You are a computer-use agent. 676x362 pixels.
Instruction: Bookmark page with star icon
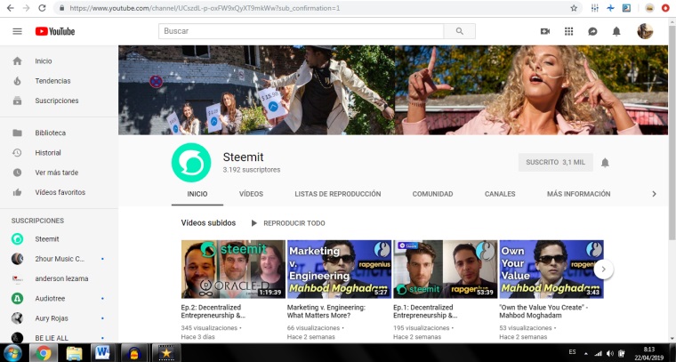[574, 8]
